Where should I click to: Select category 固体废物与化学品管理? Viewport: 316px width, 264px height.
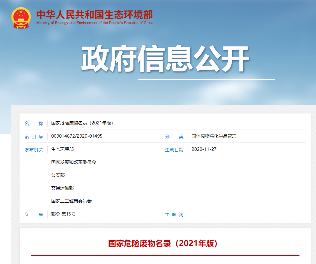(x=214, y=136)
